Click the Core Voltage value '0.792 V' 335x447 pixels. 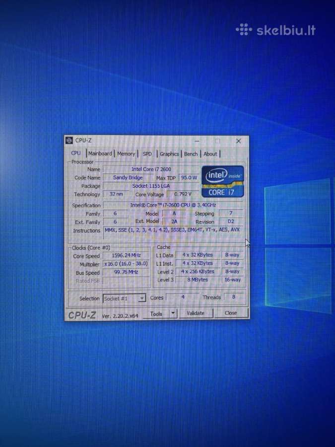pyautogui.click(x=183, y=194)
